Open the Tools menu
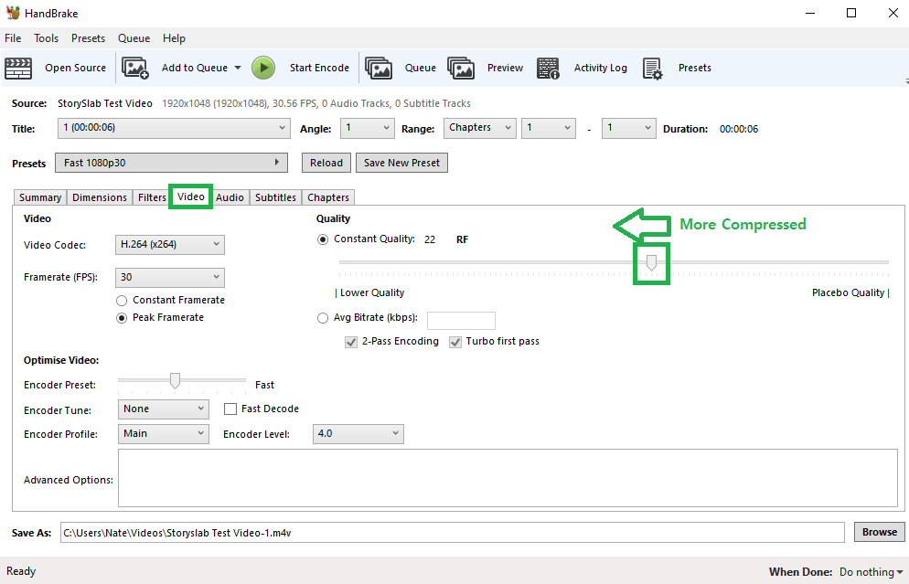The width and height of the screenshot is (909, 584). point(46,38)
